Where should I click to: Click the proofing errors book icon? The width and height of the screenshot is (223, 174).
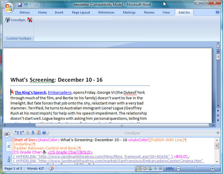click(51, 168)
